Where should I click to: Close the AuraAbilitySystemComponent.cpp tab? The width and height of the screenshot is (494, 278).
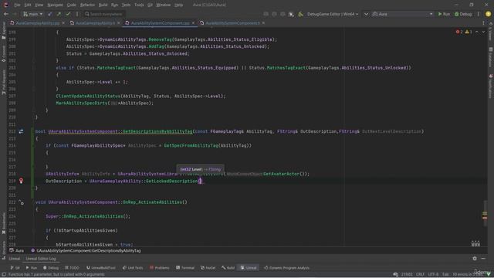click(x=193, y=23)
